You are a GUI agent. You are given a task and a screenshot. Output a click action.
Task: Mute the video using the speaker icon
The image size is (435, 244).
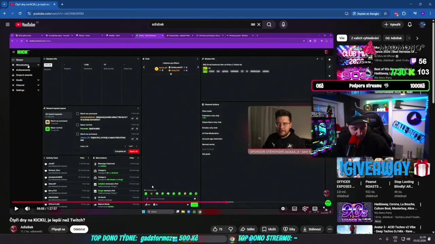(28, 209)
